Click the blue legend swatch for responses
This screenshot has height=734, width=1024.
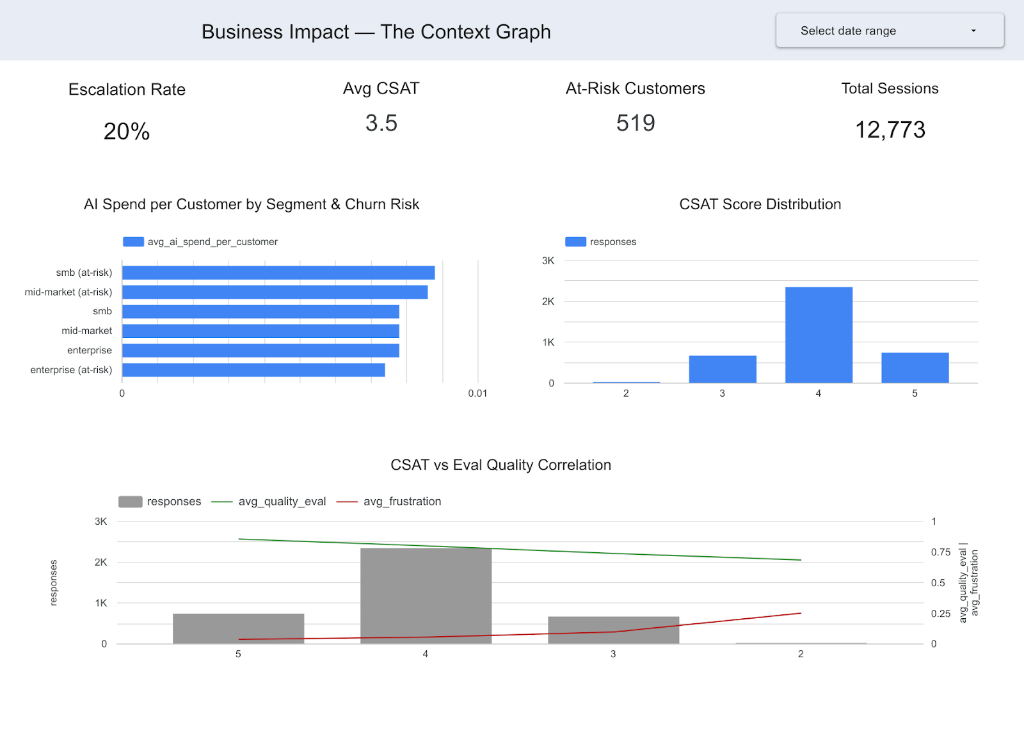click(x=575, y=241)
